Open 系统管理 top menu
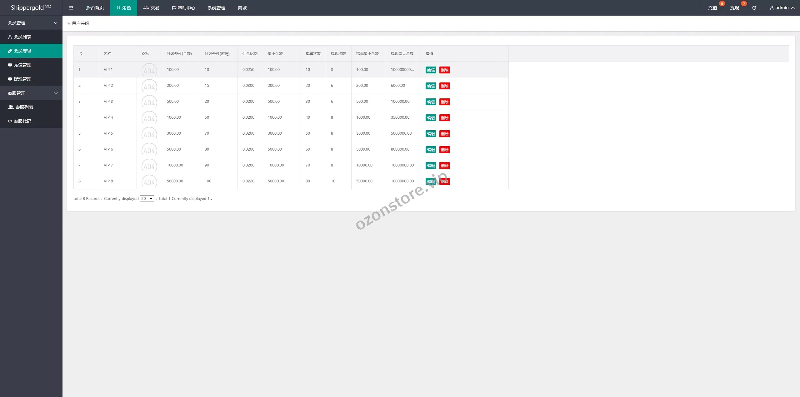Image resolution: width=800 pixels, height=397 pixels. (216, 8)
